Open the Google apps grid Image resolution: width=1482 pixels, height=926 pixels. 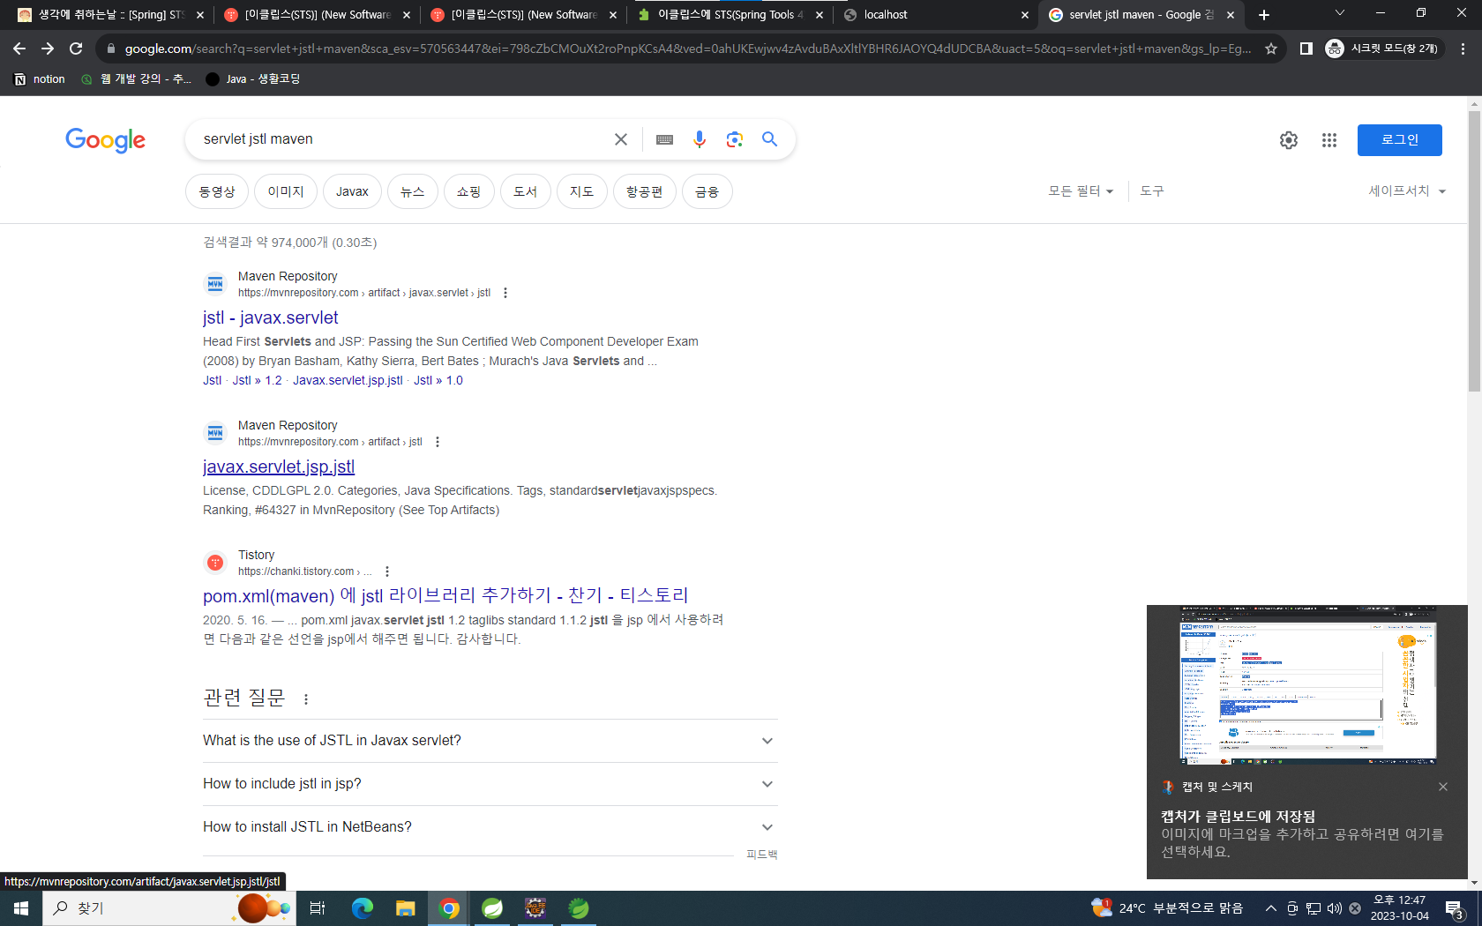point(1329,140)
